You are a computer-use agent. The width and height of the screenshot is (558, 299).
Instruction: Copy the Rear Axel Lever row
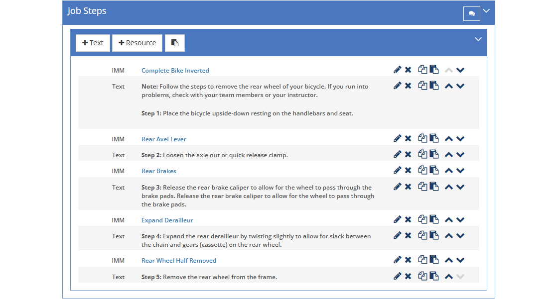click(x=422, y=138)
